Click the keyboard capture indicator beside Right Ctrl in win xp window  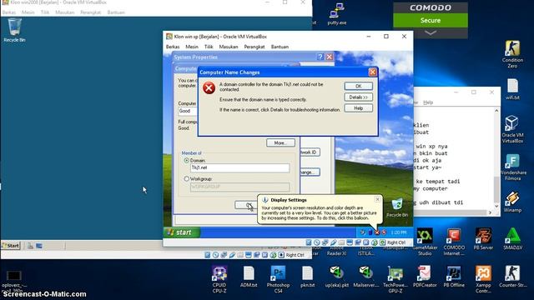pos(382,242)
